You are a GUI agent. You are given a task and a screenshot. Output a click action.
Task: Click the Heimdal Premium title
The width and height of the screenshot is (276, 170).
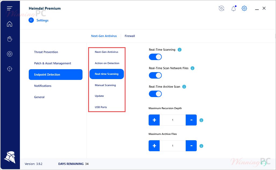tap(45, 8)
